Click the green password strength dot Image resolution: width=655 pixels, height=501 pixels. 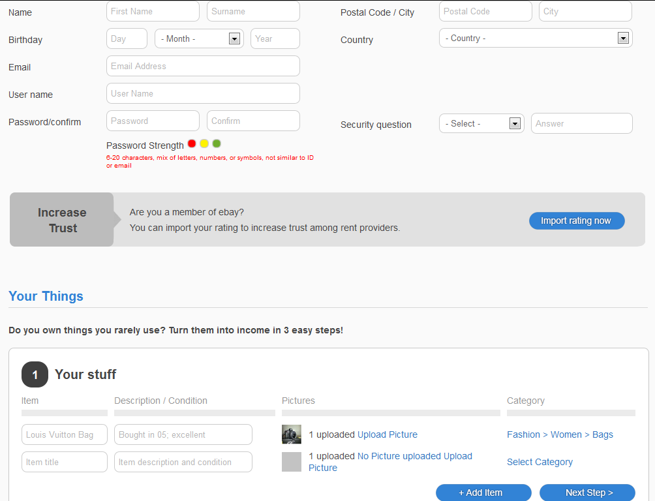point(217,144)
